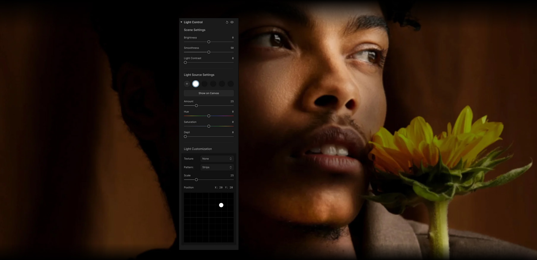Click the Smoothness value 50

click(x=232, y=48)
